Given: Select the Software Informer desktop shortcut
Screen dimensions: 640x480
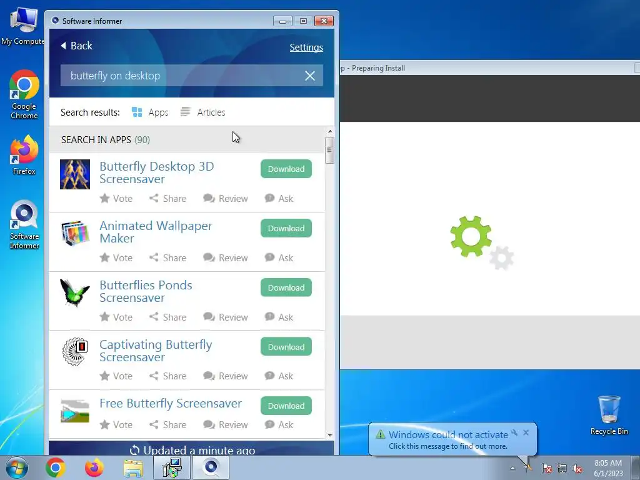Looking at the screenshot, I should click(24, 224).
